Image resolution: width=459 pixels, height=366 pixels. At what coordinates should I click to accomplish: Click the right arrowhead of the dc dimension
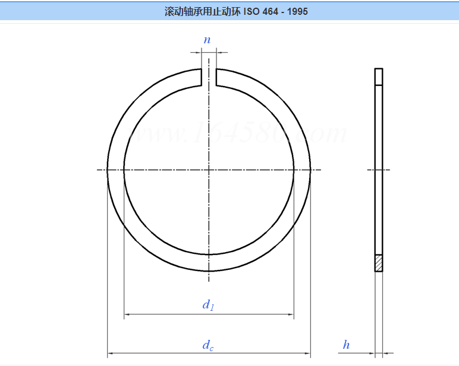307,354
